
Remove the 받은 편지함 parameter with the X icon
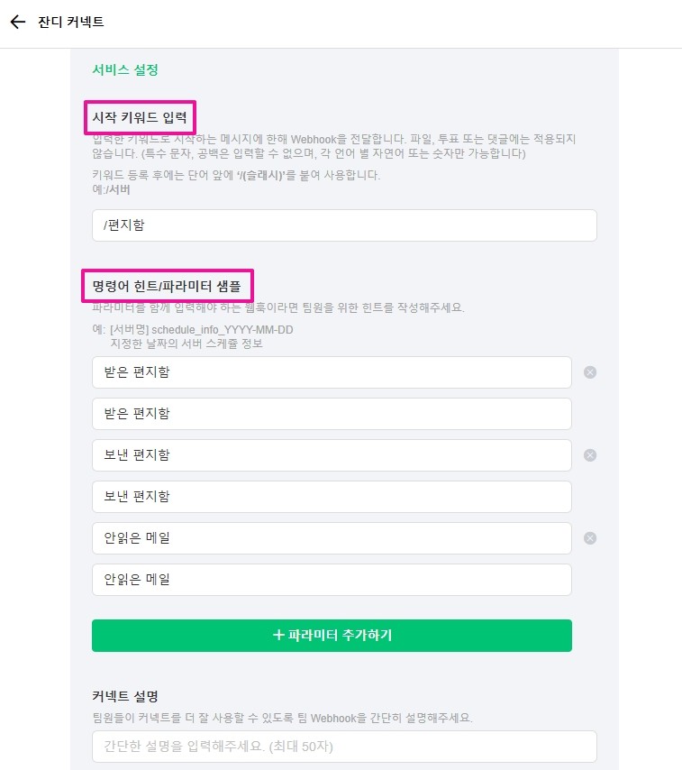coord(590,372)
